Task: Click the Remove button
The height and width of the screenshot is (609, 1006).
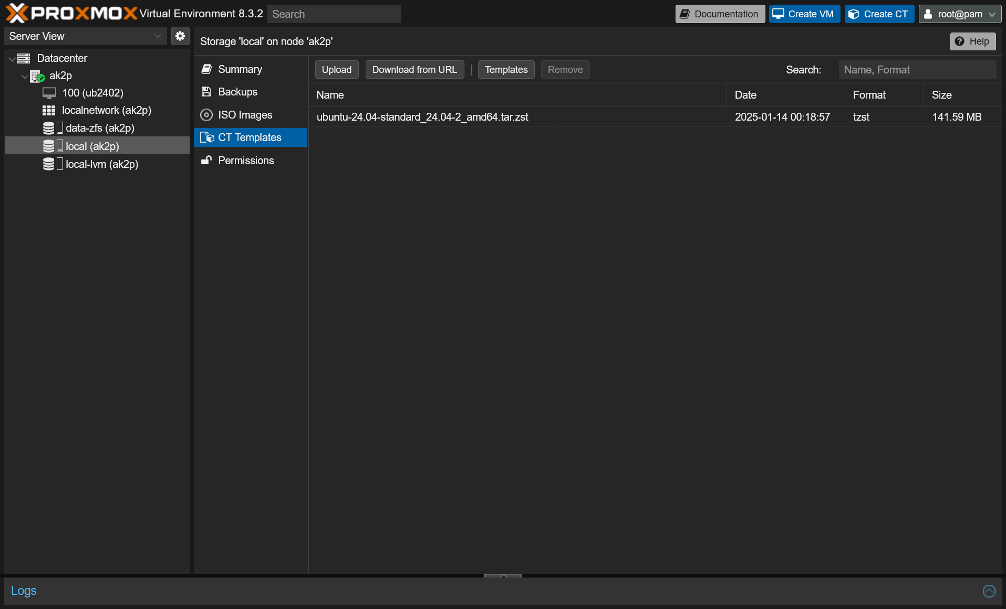Action: pos(565,70)
